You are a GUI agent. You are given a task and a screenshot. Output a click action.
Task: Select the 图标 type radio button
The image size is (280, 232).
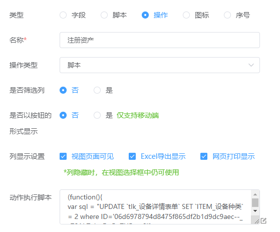186,15
